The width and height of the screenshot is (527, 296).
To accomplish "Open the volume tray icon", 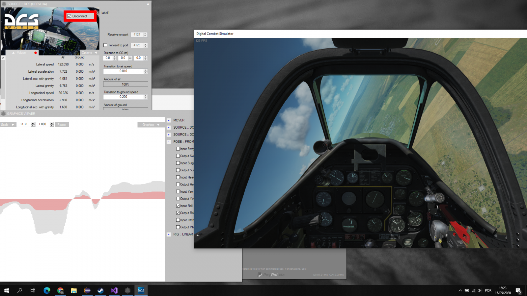I will (480, 290).
